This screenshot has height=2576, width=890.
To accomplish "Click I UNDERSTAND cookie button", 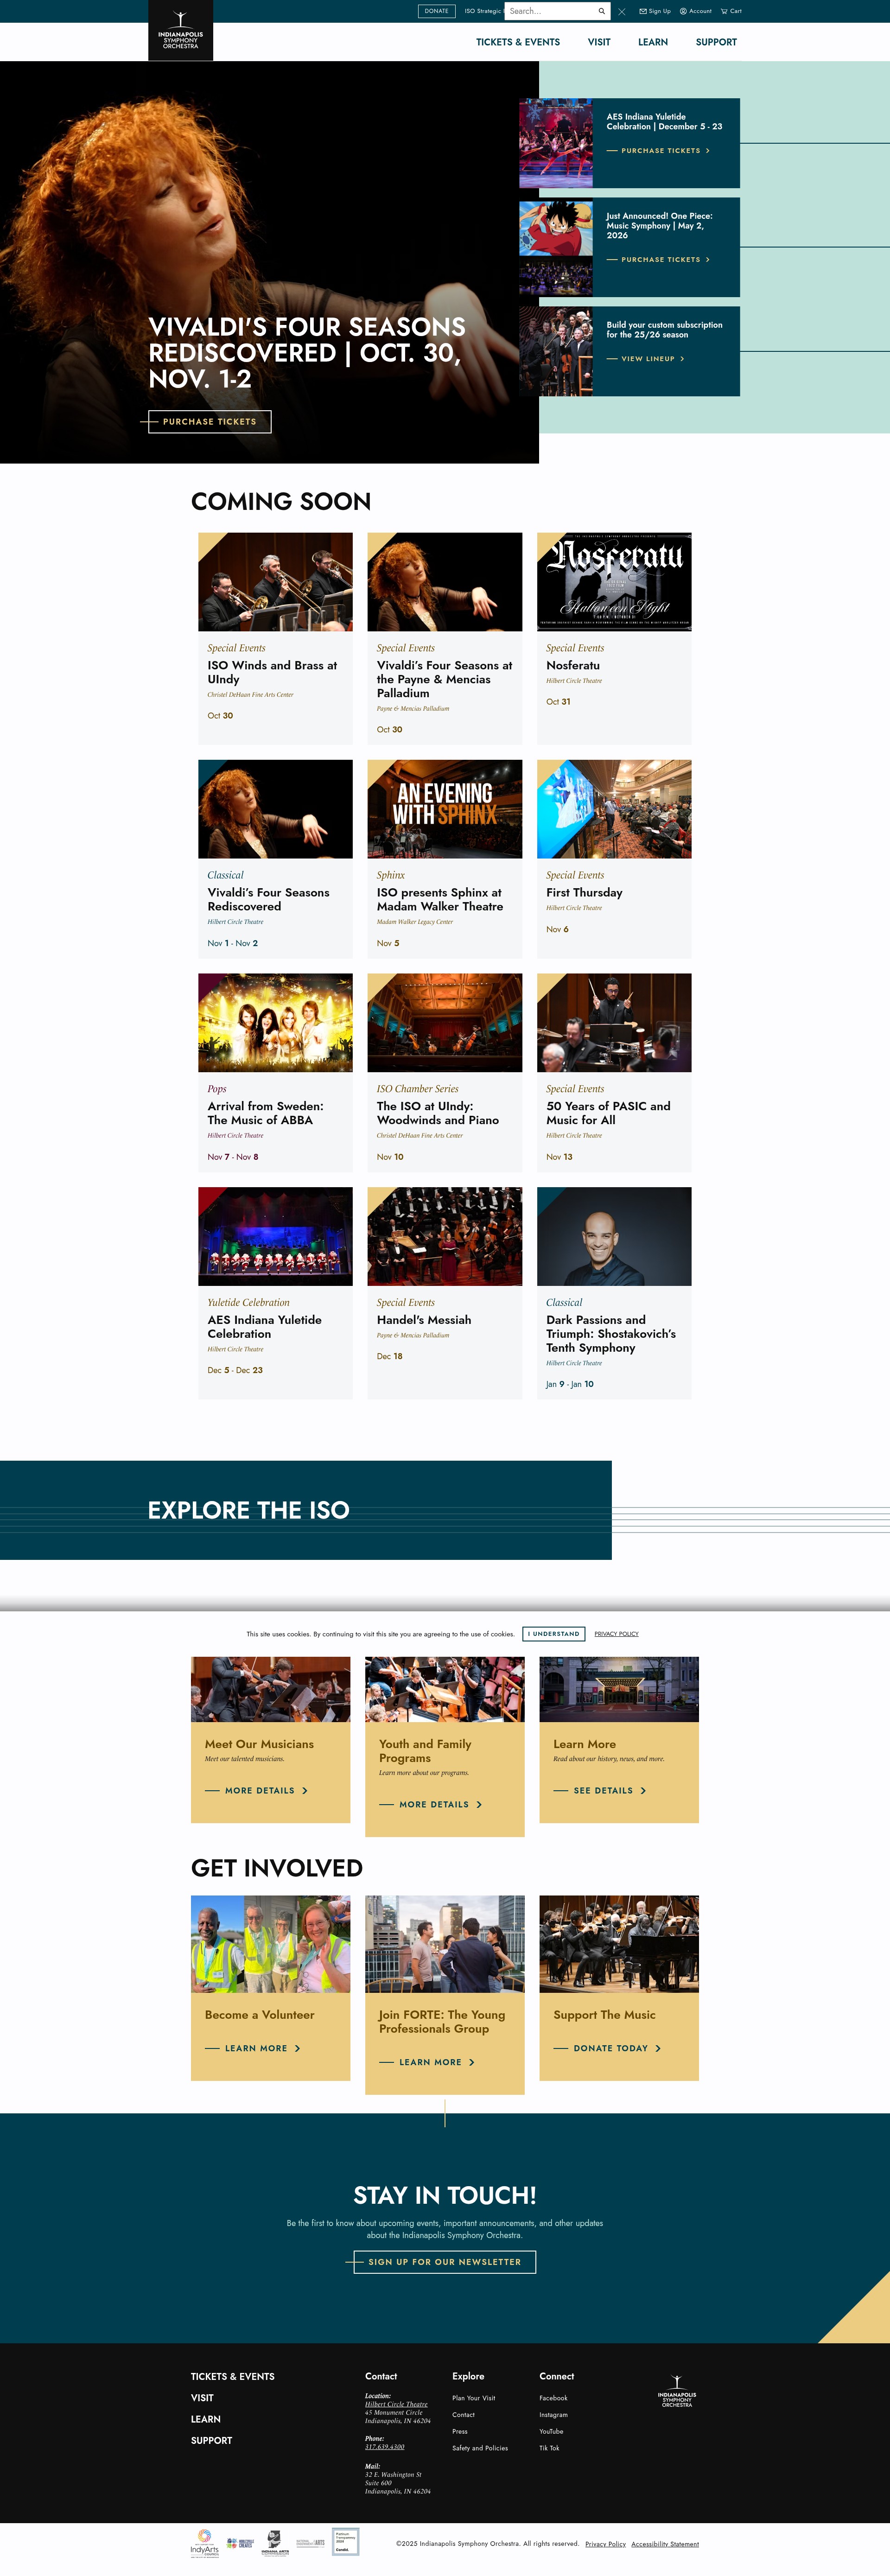I will [x=554, y=1634].
